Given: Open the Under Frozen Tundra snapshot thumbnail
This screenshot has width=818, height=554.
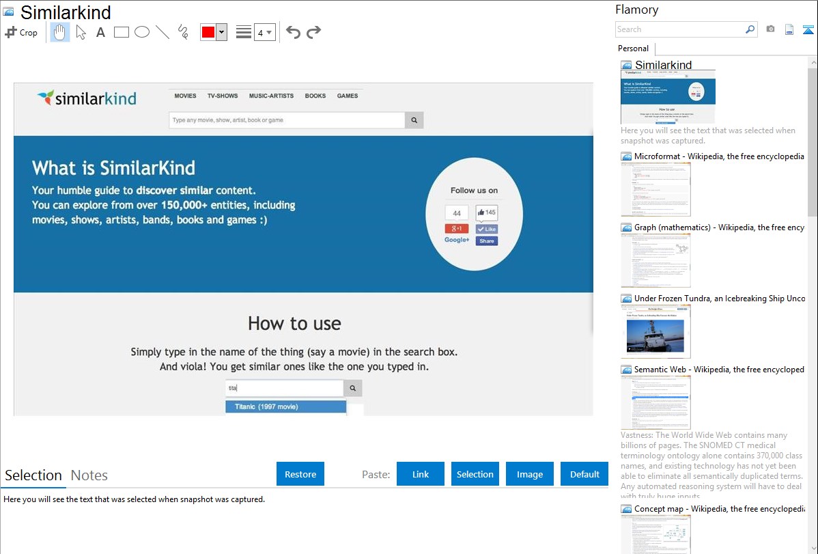Looking at the screenshot, I should click(655, 331).
